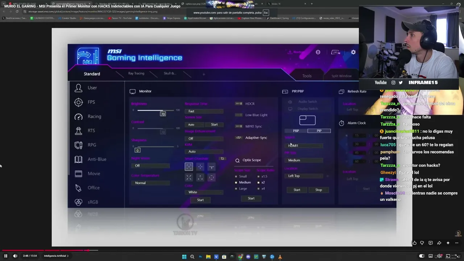The height and width of the screenshot is (261, 464).
Task: Select x4 scope ratio
Action: 261,188
